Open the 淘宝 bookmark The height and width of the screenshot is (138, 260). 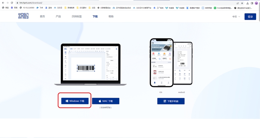(x=5, y=8)
